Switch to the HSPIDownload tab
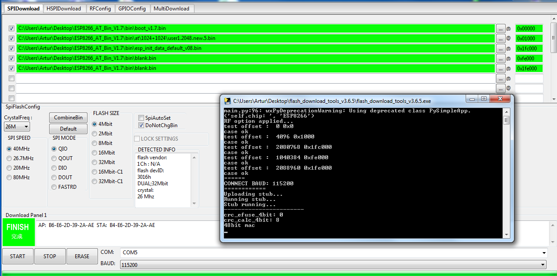This screenshot has width=557, height=276. pos(64,8)
